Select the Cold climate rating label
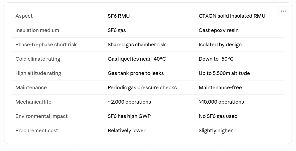 coord(38,59)
